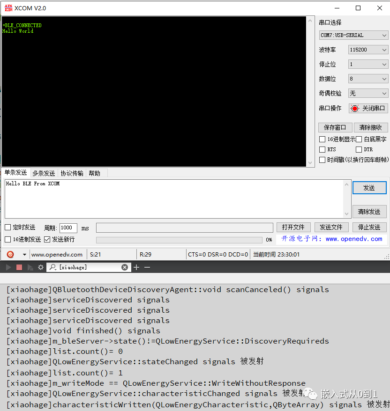The width and height of the screenshot is (390, 411).
Task: Click the 发送 send button
Action: tap(369, 188)
